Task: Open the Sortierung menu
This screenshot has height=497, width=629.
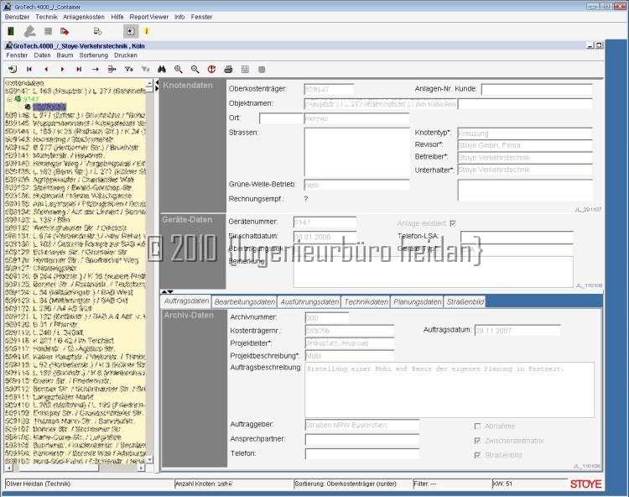Action: pyautogui.click(x=93, y=55)
